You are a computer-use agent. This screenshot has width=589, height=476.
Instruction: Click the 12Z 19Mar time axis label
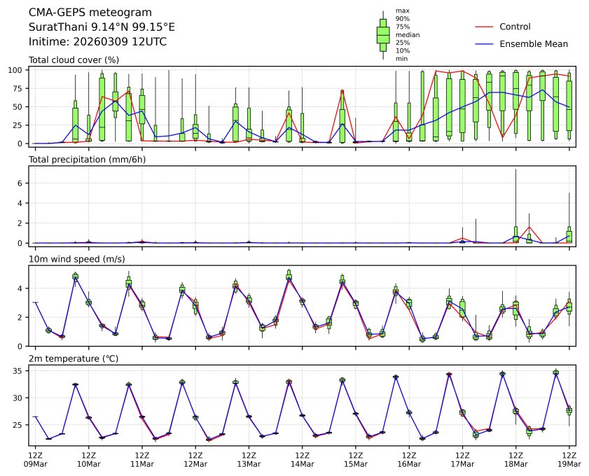(569, 459)
